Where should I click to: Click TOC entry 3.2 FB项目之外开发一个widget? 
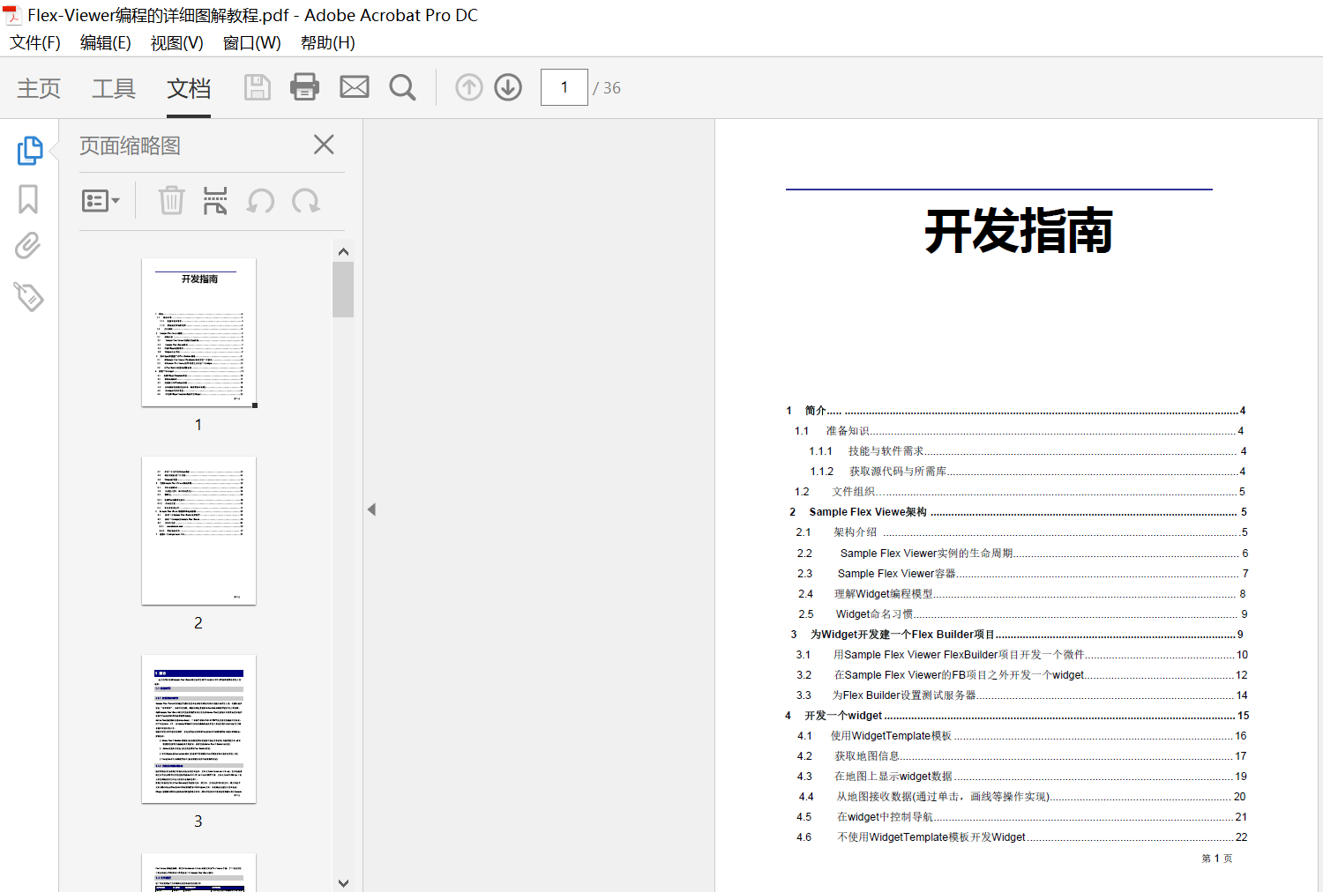pyautogui.click(x=1021, y=675)
